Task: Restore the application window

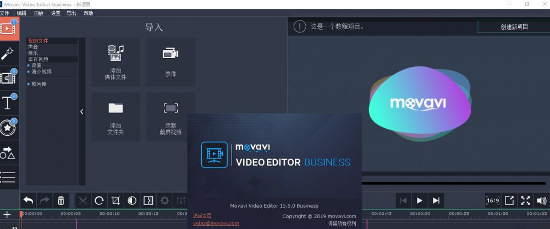Action: coord(527,4)
